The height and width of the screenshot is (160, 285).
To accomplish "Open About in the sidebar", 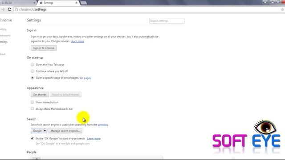I will tap(3, 54).
